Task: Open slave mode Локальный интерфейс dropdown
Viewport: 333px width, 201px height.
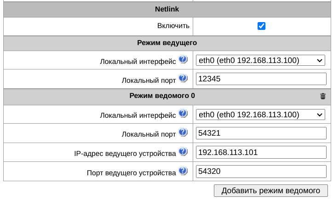Action: (261, 115)
